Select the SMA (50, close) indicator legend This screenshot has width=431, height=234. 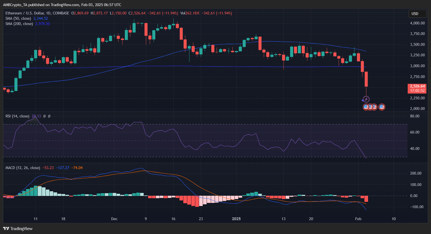(18, 19)
